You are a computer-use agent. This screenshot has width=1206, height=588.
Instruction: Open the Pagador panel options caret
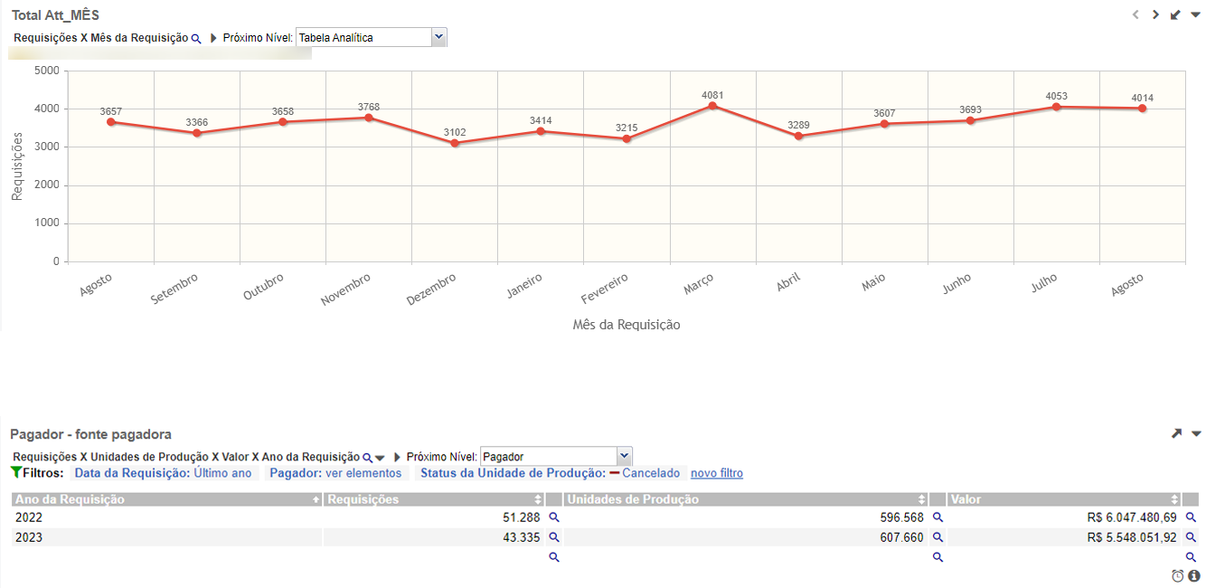(1196, 434)
